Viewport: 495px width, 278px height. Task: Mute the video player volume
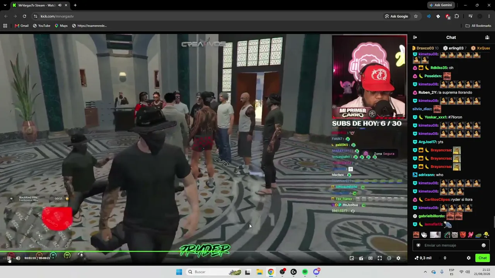point(18,258)
